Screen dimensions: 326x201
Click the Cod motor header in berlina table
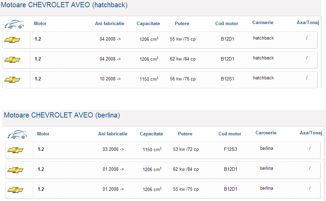(230, 134)
